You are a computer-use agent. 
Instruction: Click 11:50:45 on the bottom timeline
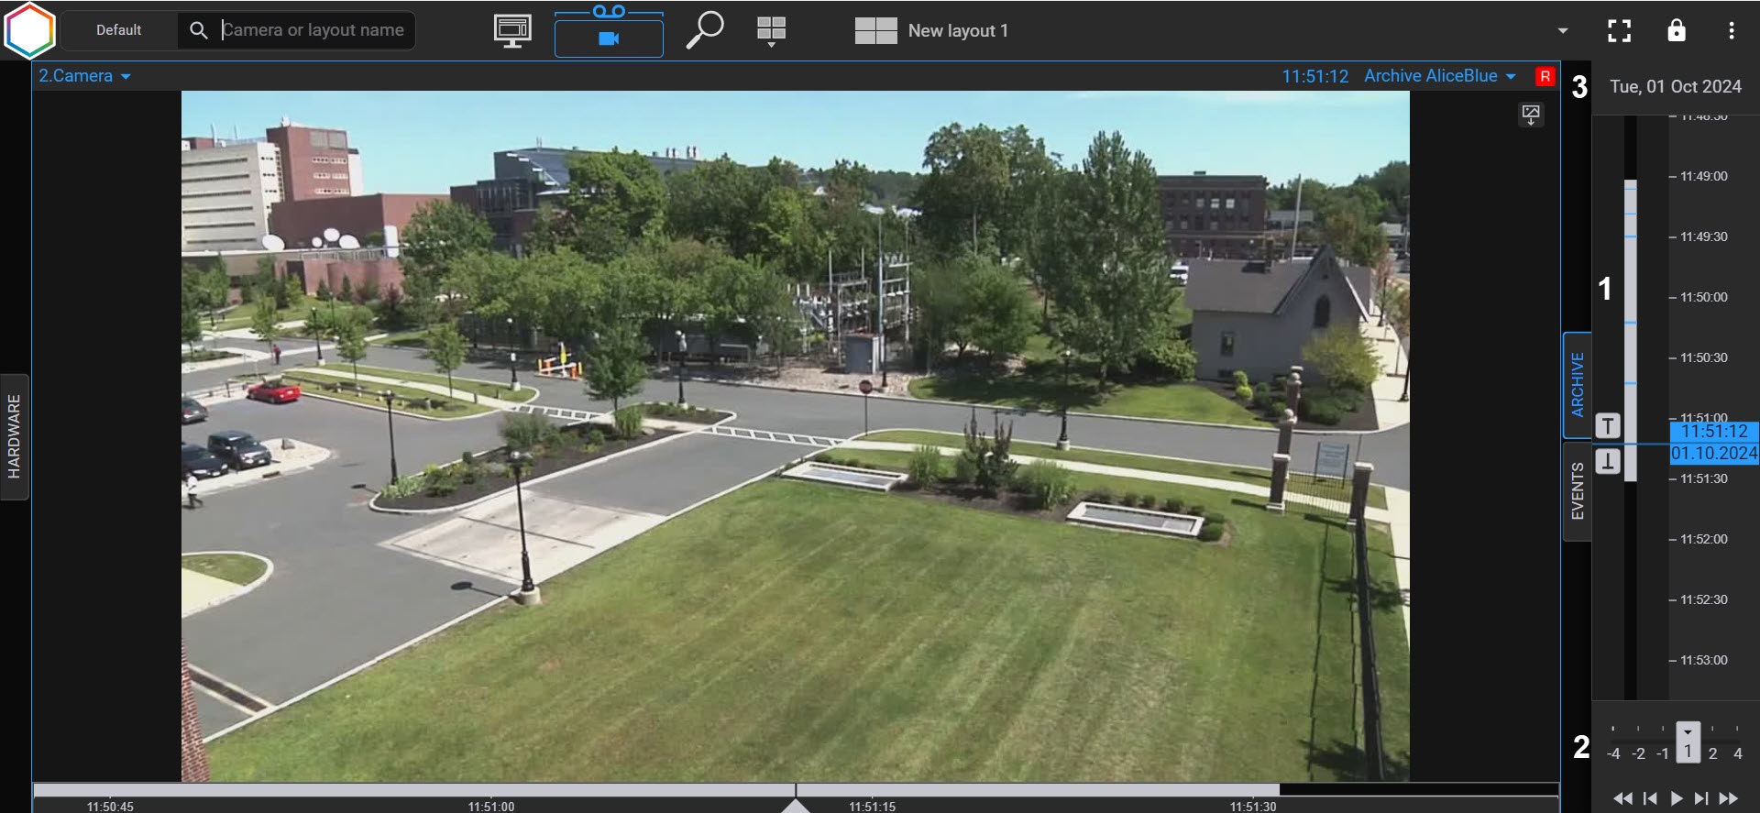(110, 807)
